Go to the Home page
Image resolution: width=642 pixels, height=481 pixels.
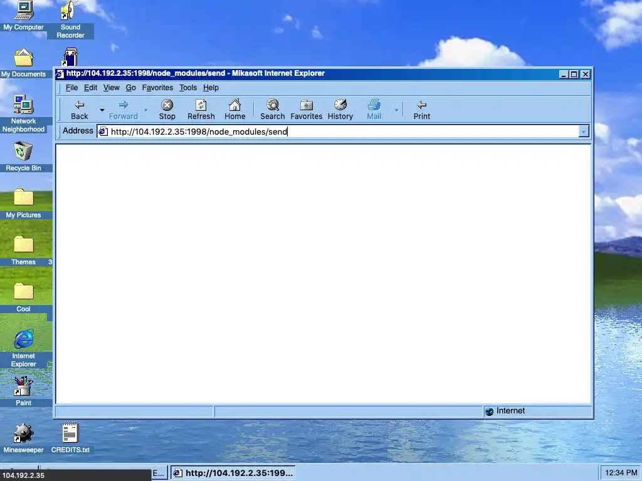234,110
